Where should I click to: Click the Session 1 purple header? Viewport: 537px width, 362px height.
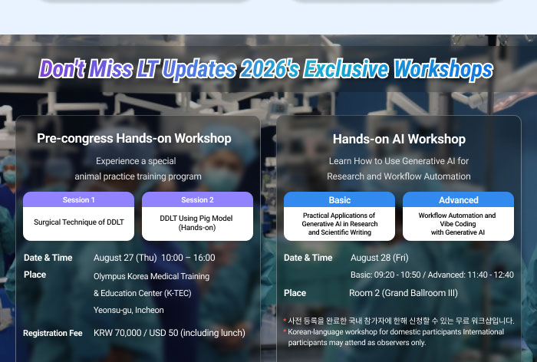(x=78, y=199)
